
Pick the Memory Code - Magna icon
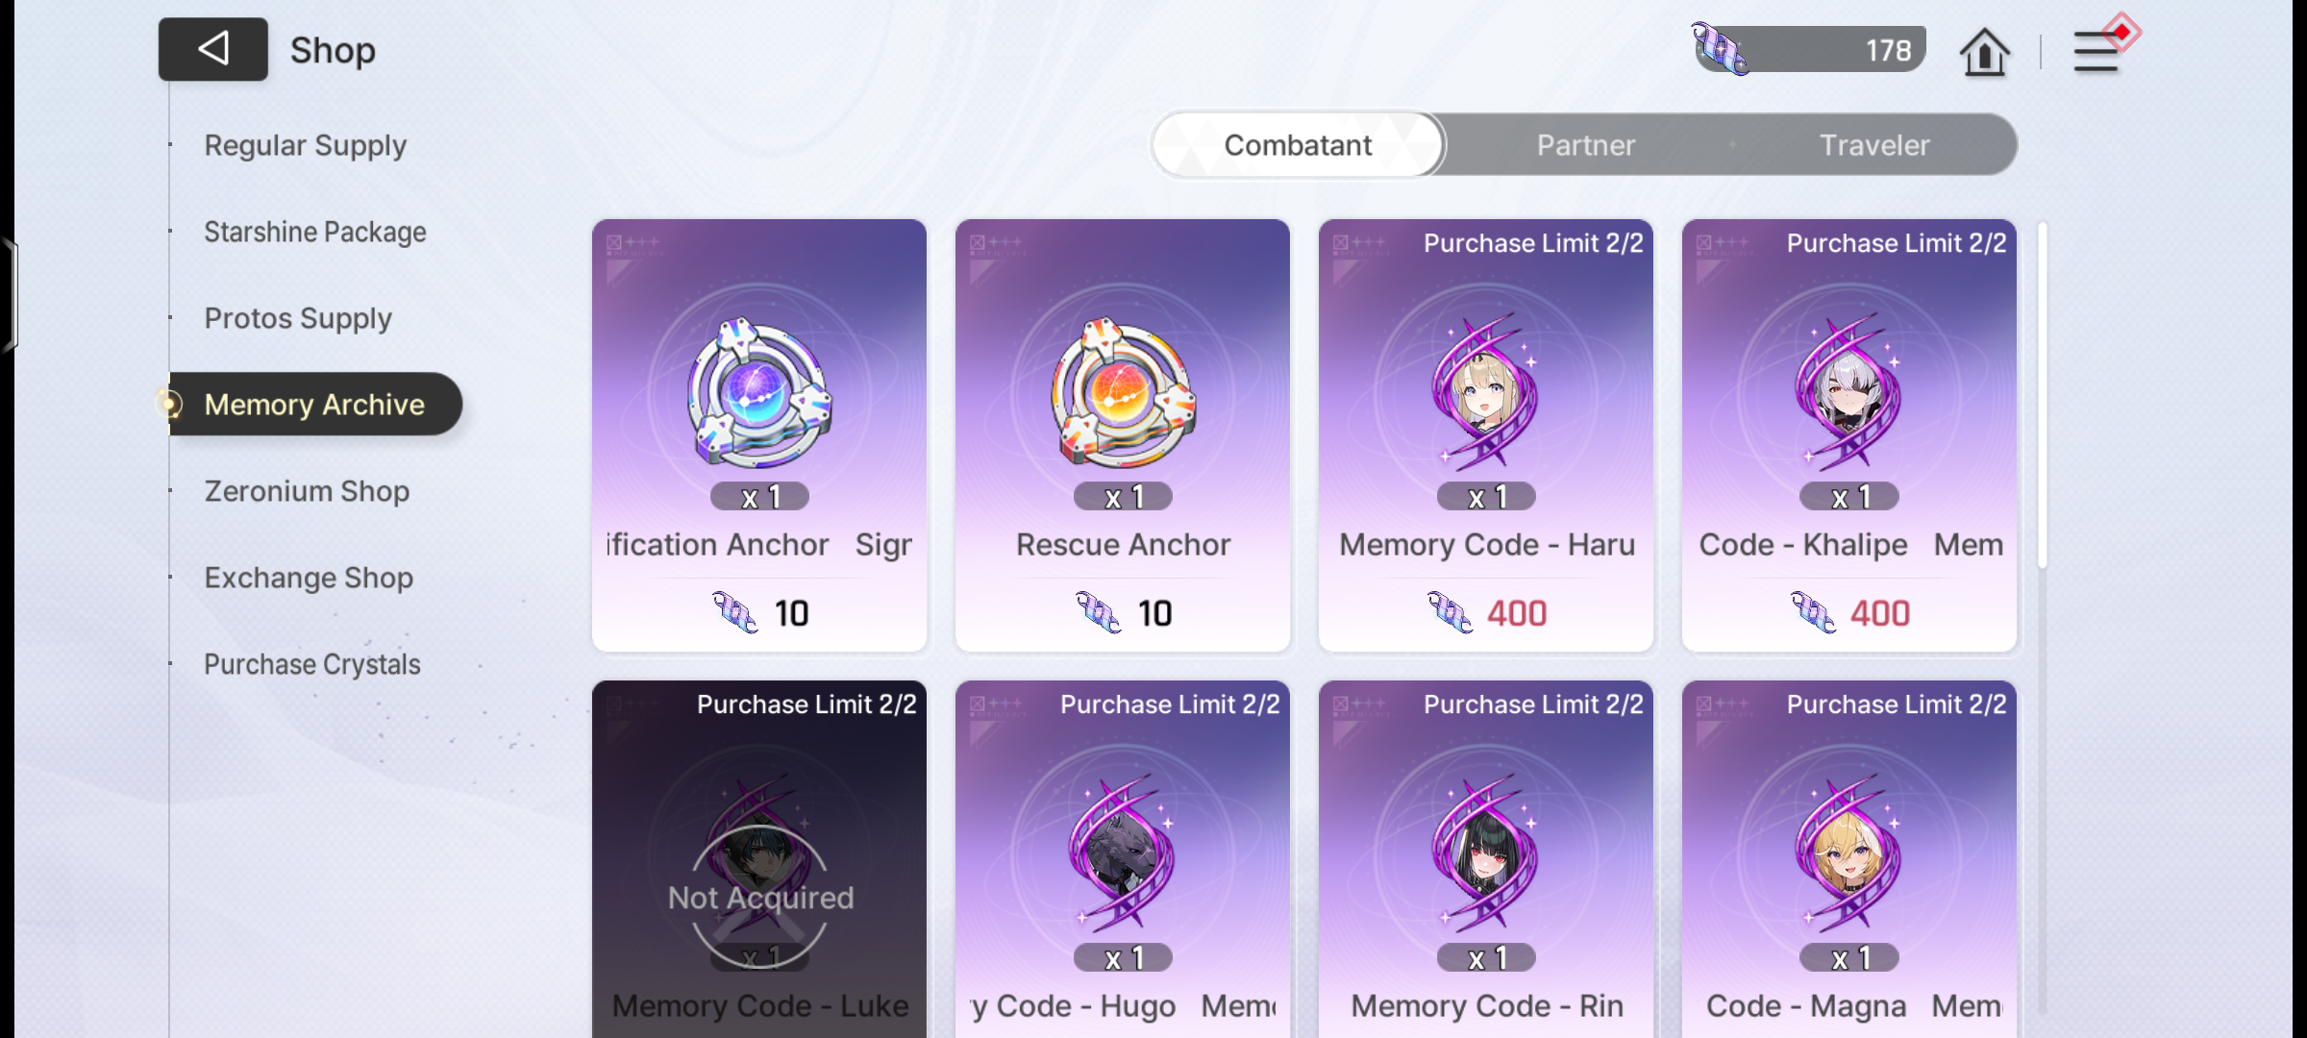tap(1849, 853)
